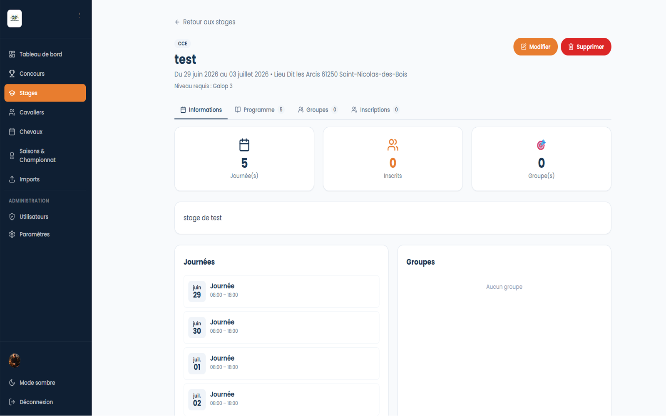Image resolution: width=666 pixels, height=416 pixels.
Task: Click Retour aux stages link
Action: pos(205,22)
